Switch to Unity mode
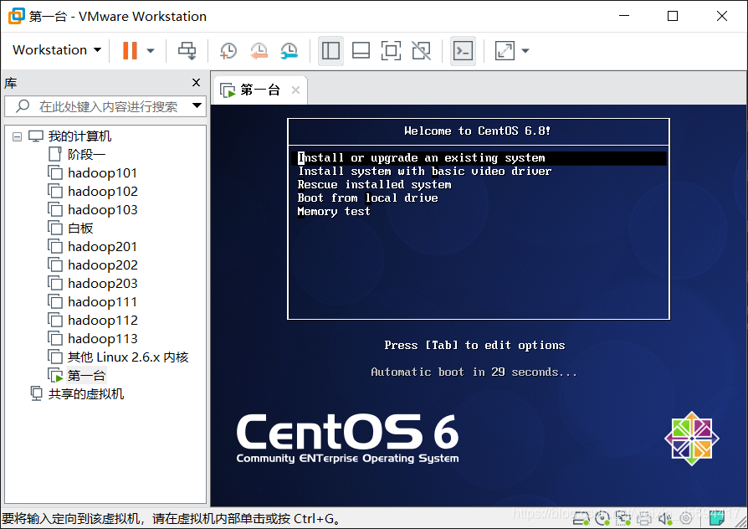This screenshot has width=748, height=529. [421, 50]
